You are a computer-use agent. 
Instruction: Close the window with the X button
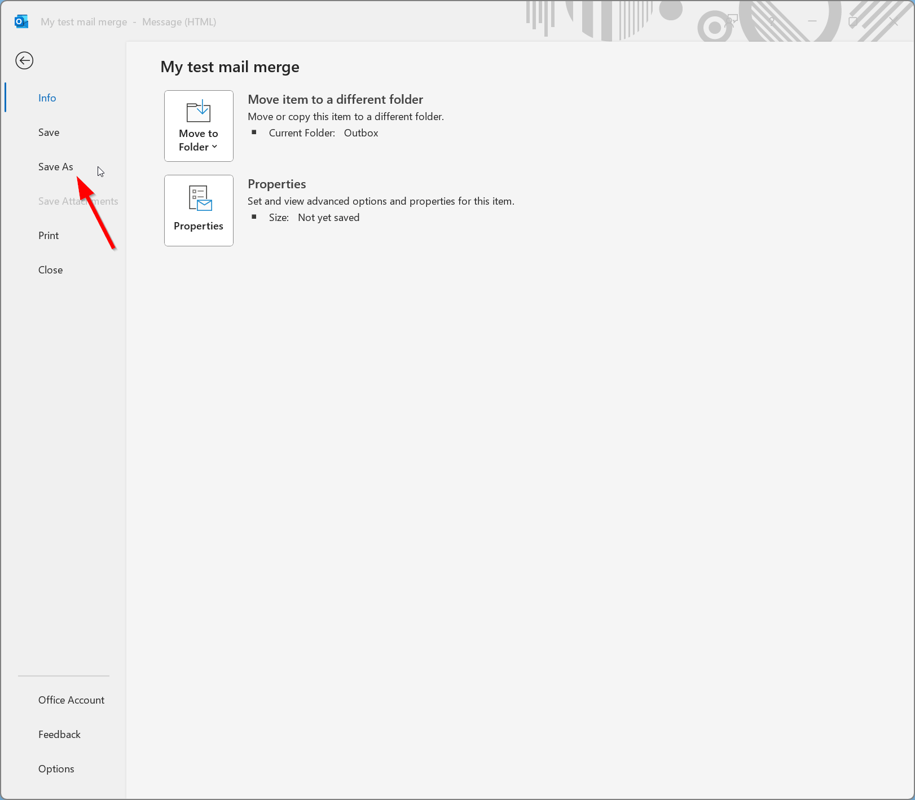click(x=894, y=22)
